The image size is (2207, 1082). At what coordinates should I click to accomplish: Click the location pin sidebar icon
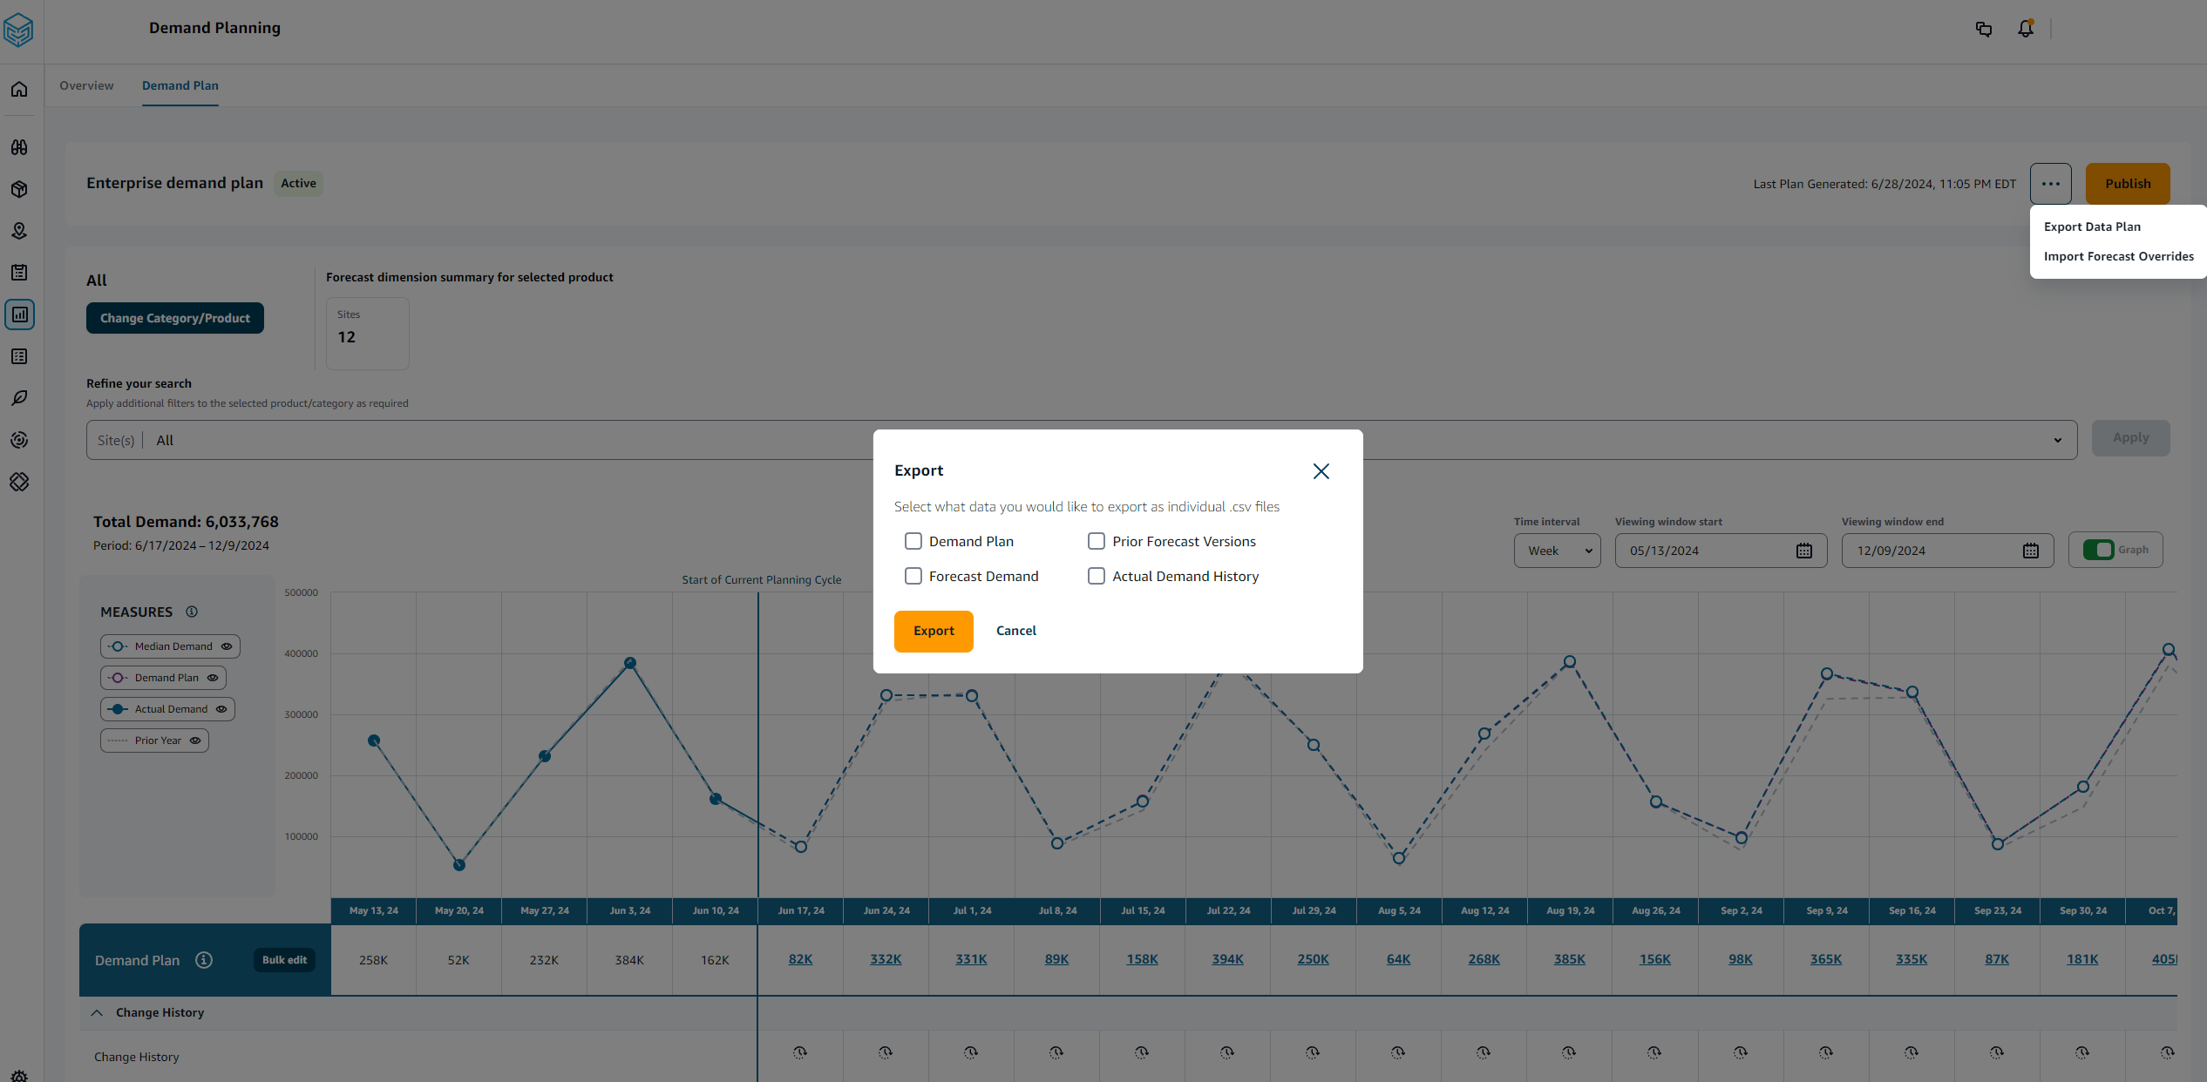click(19, 231)
